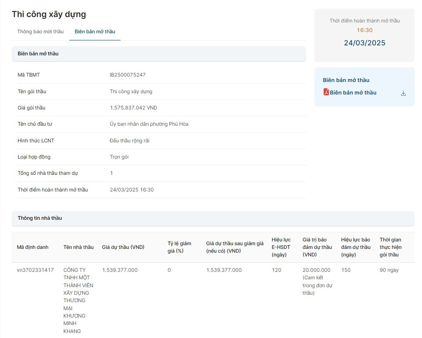Click the Hiệu lực E-HSDT column header

click(281, 247)
